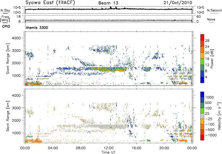Click the 'Freq. [MHz]' axis label
The image size is (222, 154).
(5, 19)
